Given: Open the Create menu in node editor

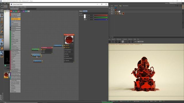Looking at the screenshot, I should [x=17, y=7].
